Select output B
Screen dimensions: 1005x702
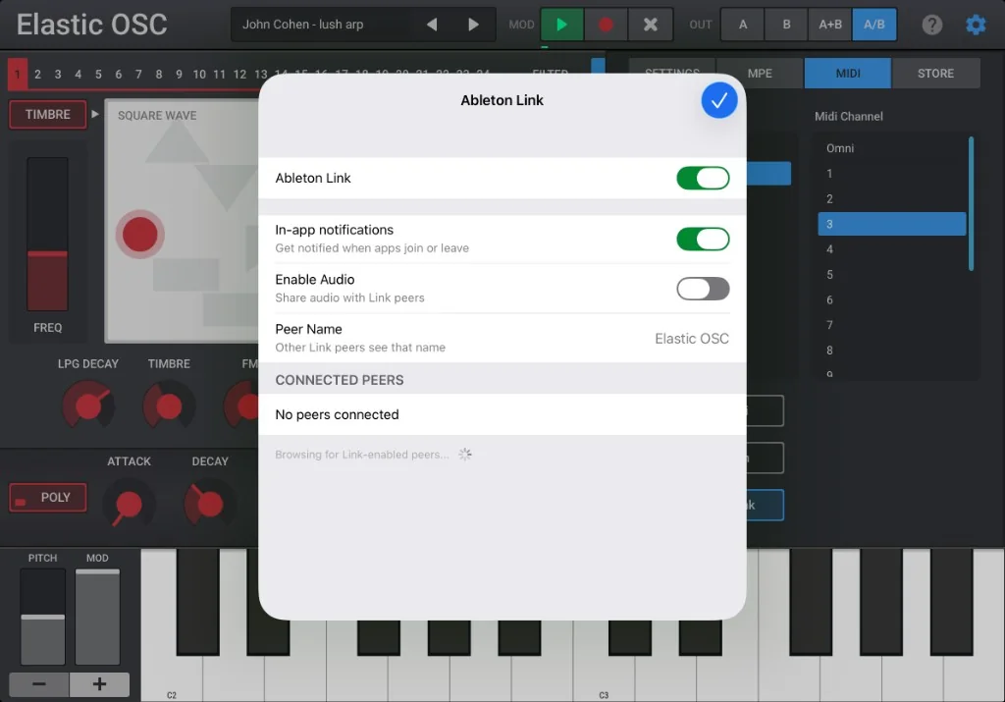click(786, 25)
